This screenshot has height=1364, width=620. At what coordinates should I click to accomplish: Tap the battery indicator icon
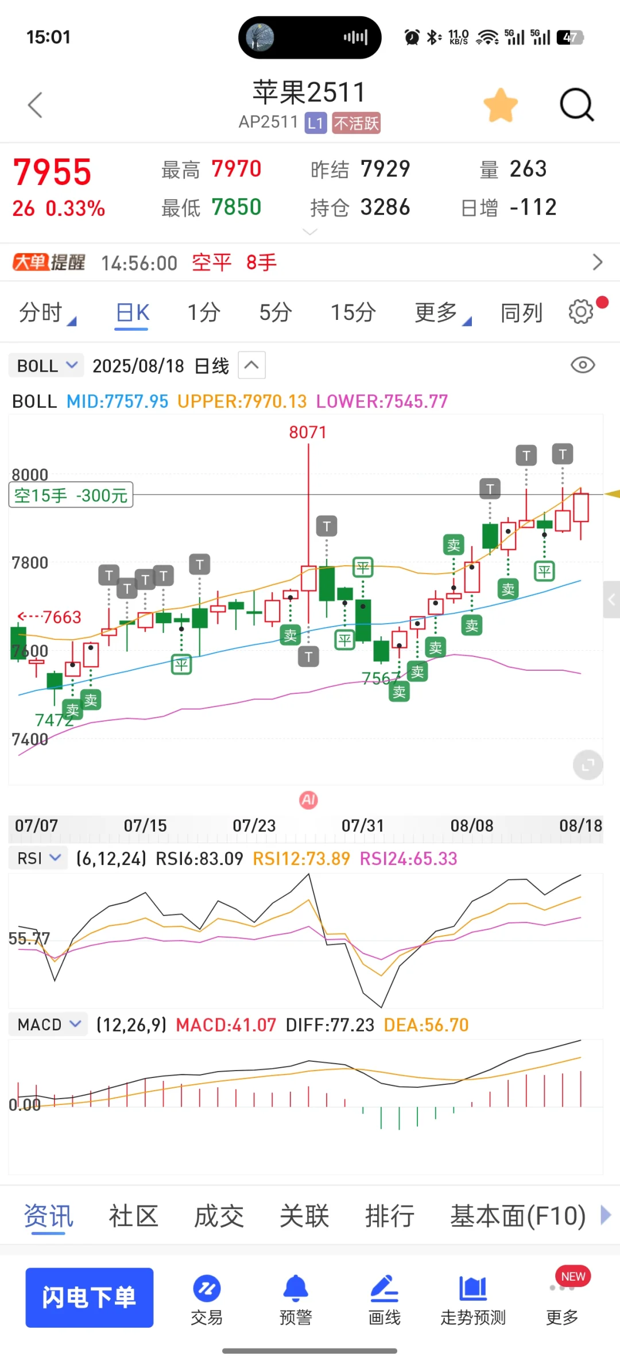pos(570,37)
